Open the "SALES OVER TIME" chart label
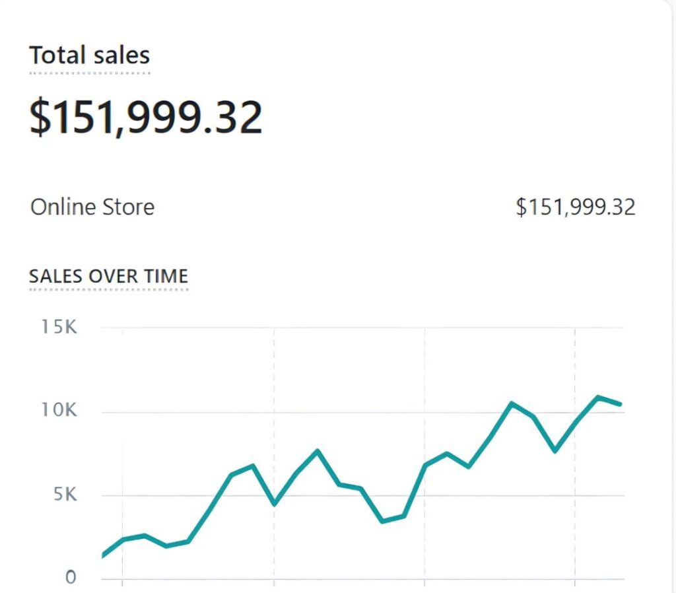This screenshot has width=676, height=593. pos(108,276)
